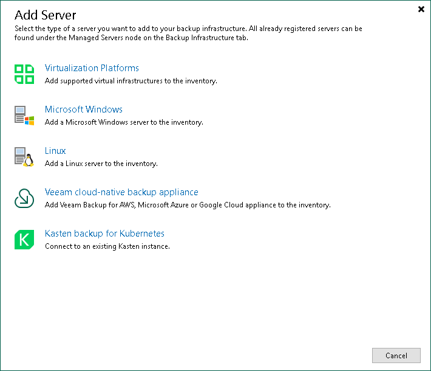431x371 pixels.
Task: Select the Linux server link
Action: click(x=55, y=151)
